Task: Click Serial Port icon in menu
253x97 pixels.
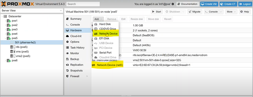Action: click(x=96, y=53)
